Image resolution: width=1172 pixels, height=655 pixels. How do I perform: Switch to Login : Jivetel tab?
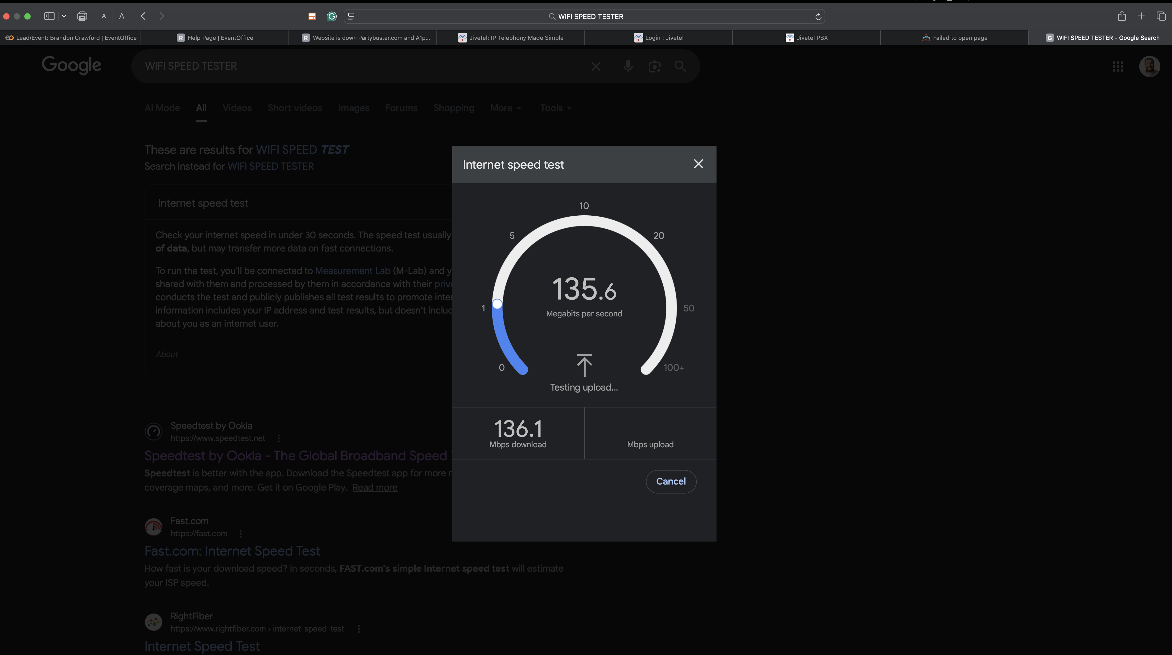pos(658,38)
